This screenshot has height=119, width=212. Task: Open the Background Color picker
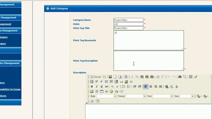pyautogui.click(x=206, y=96)
